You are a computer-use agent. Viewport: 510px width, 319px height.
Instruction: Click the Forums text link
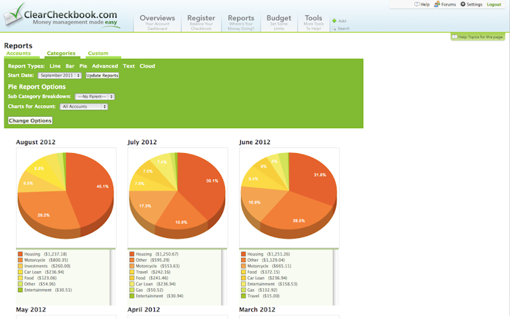pos(448,4)
